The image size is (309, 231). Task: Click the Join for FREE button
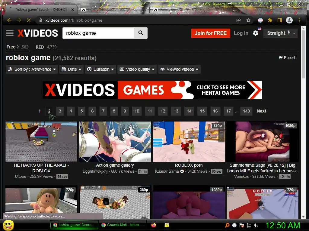click(x=211, y=33)
